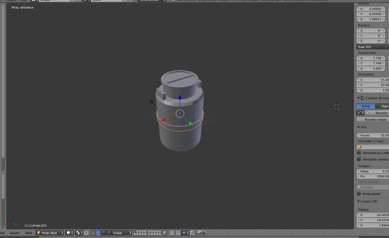
Task: Open the 'Global' orientation dropdown
Action: [x=122, y=233]
